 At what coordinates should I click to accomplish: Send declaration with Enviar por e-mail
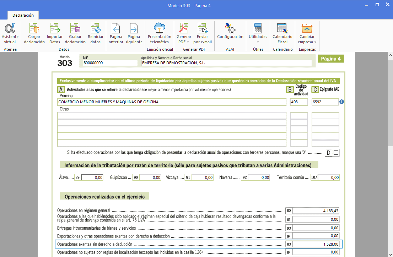click(x=203, y=34)
